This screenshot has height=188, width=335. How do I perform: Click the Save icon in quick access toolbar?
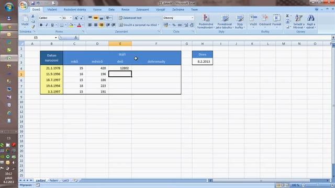32,3
